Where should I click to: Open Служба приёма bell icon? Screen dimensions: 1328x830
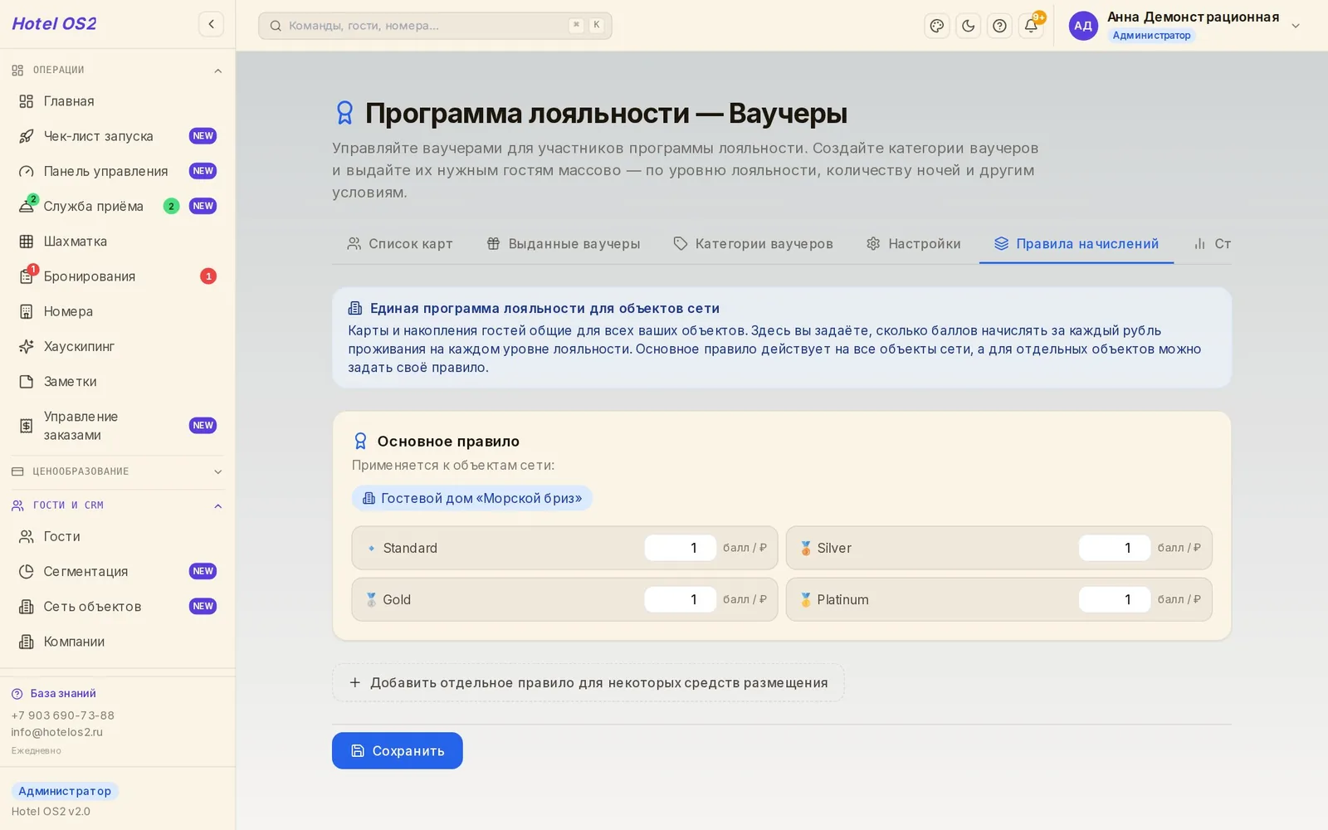click(x=27, y=206)
